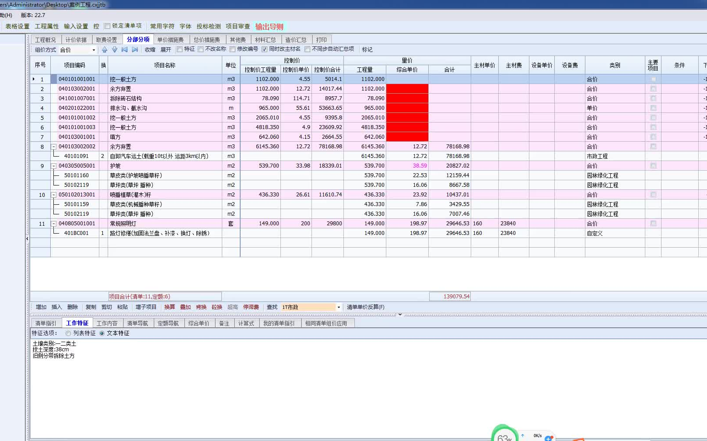Image resolution: width=707 pixels, height=441 pixels.
Task: Click the 展开 expand toolbar button
Action: (x=166, y=50)
